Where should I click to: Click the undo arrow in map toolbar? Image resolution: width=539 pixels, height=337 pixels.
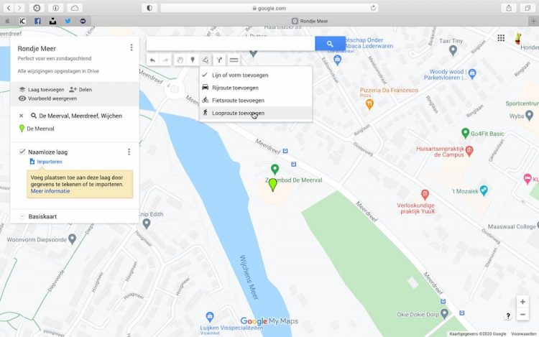(152, 60)
